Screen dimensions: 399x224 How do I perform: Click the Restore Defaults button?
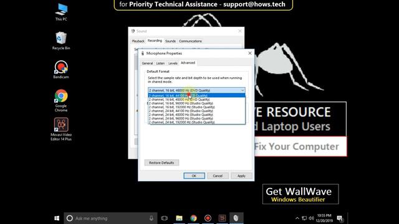161,162
